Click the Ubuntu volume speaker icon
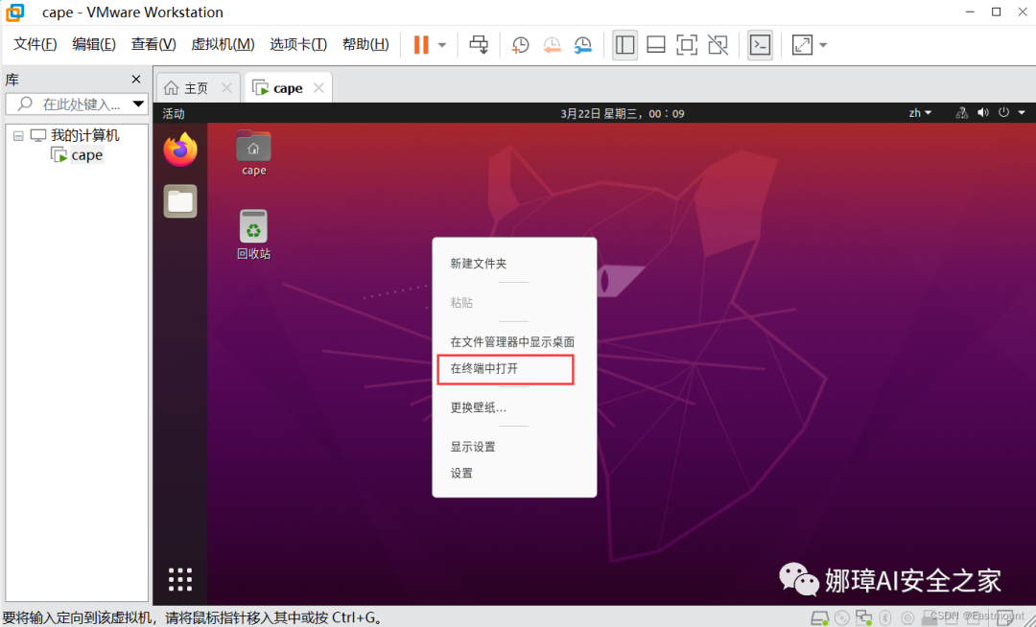 click(x=983, y=113)
